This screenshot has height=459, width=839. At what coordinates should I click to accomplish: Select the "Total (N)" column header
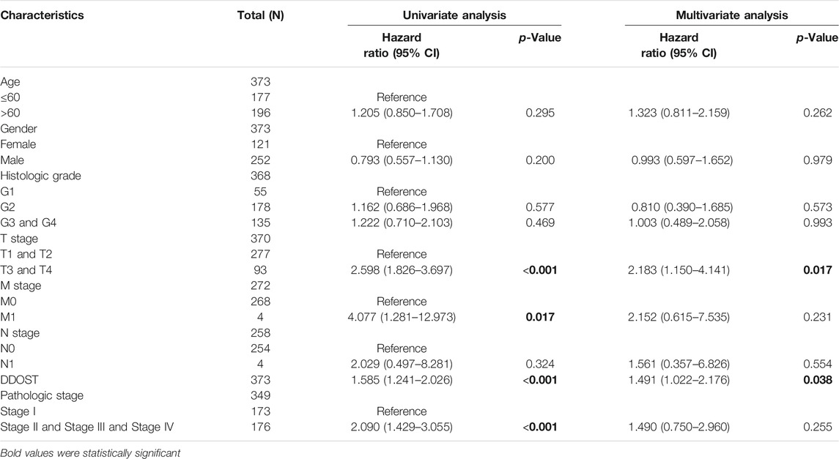(x=261, y=15)
